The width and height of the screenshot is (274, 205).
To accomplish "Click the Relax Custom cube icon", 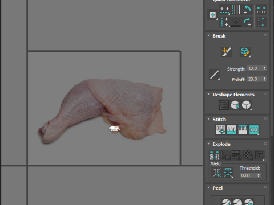I will point(246,105).
